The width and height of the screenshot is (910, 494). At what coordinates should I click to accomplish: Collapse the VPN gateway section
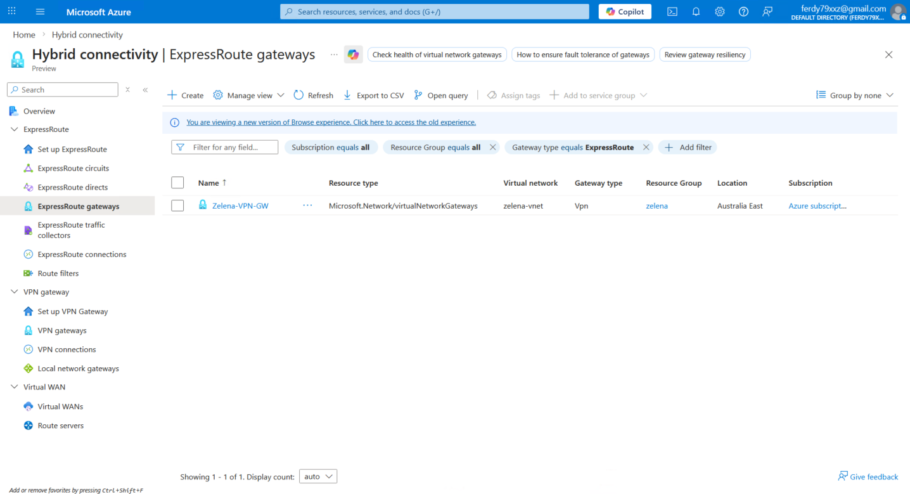[x=15, y=292]
